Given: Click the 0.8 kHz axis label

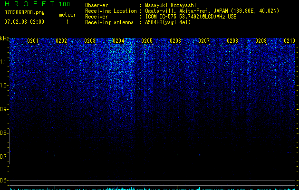Looking at the screenshot, I should 4,133.
